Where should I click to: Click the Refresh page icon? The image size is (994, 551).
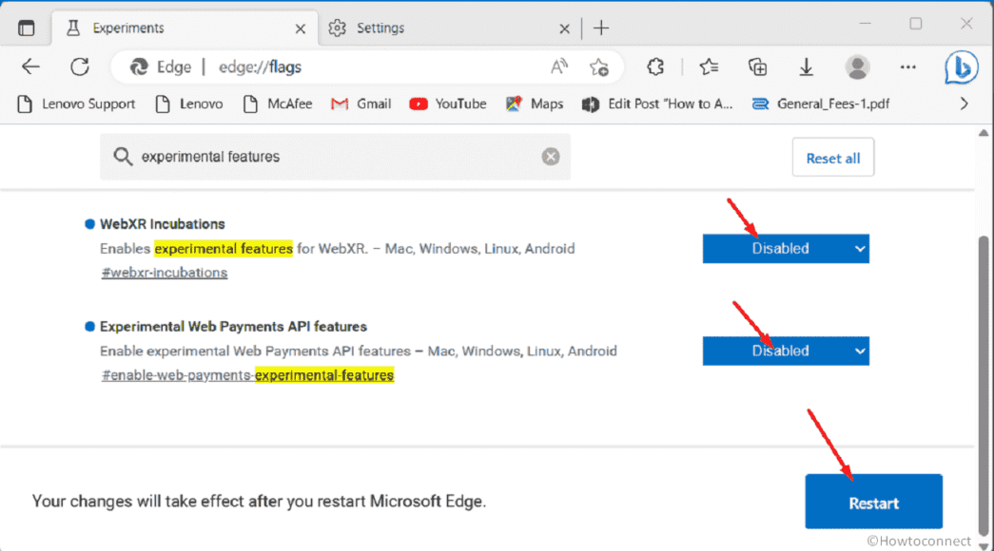point(80,66)
